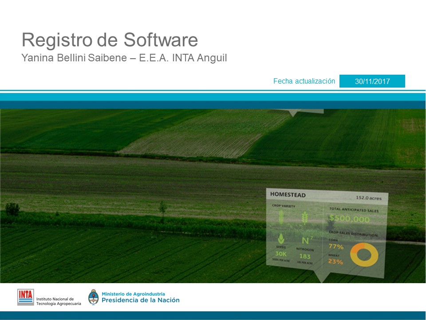This screenshot has height=320, width=426.
Task: Click the HOMESTEAD panel header
Action: pyautogui.click(x=288, y=195)
